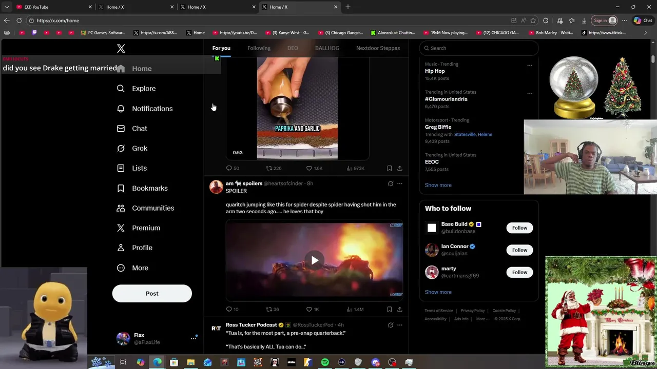Open more options for Hip Hop trend

530,65
